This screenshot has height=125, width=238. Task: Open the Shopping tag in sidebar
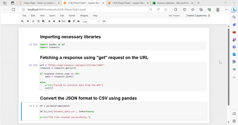pos(234,25)
